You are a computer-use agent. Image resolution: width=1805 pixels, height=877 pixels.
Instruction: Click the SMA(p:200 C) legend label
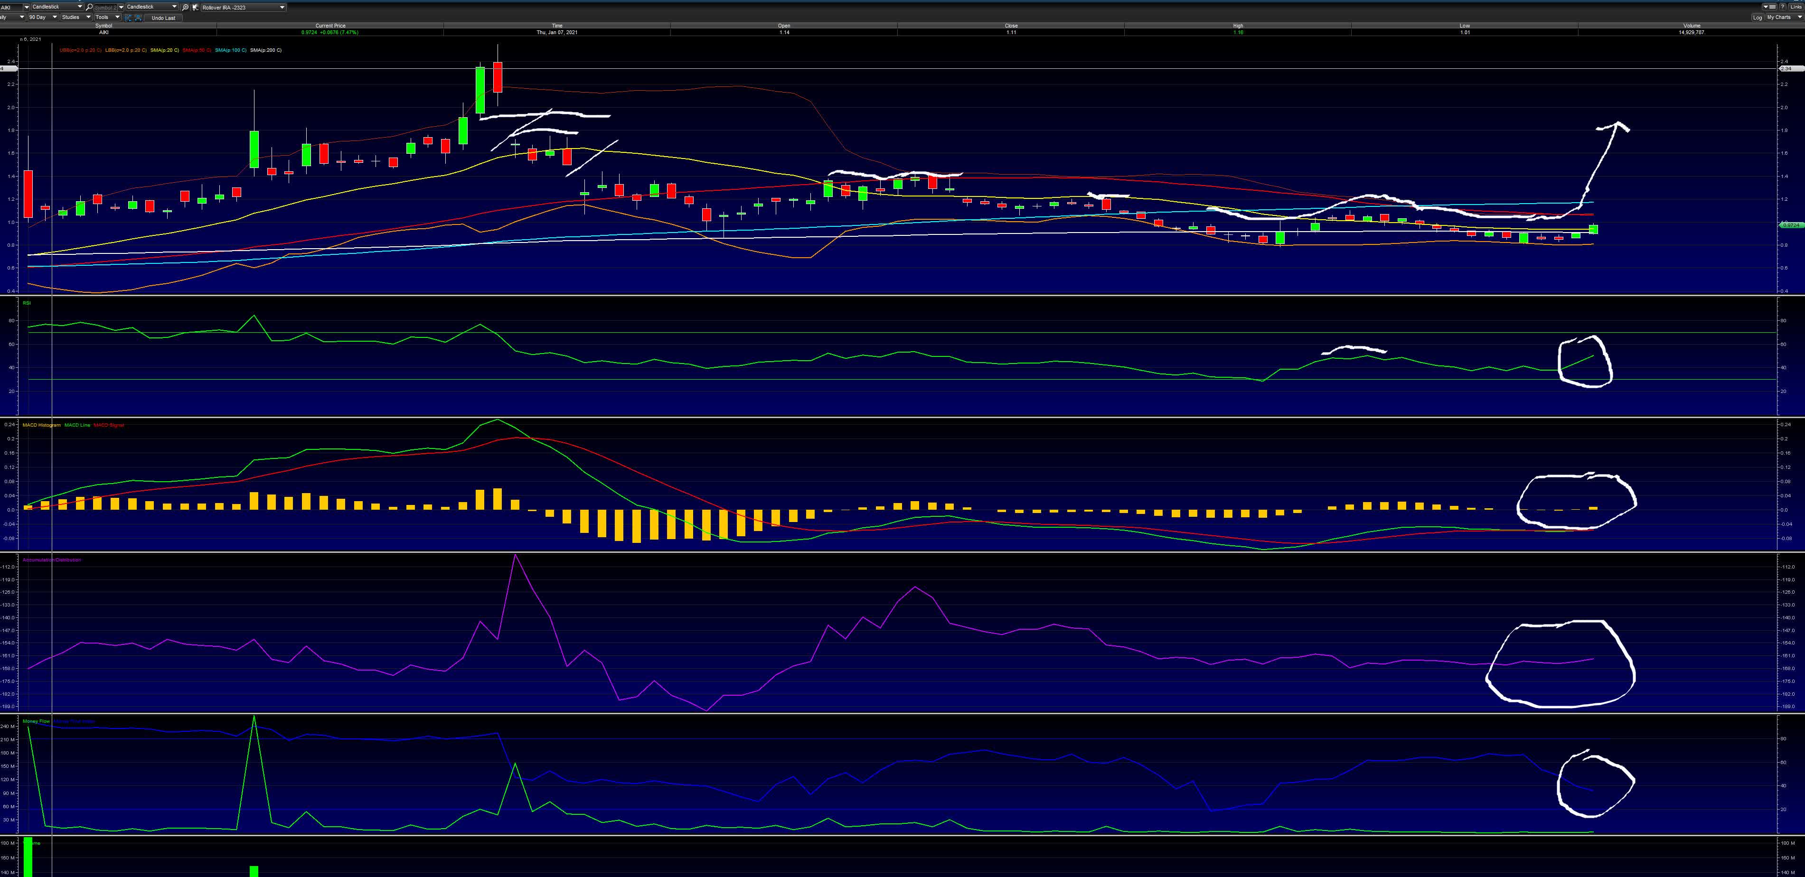pos(266,50)
